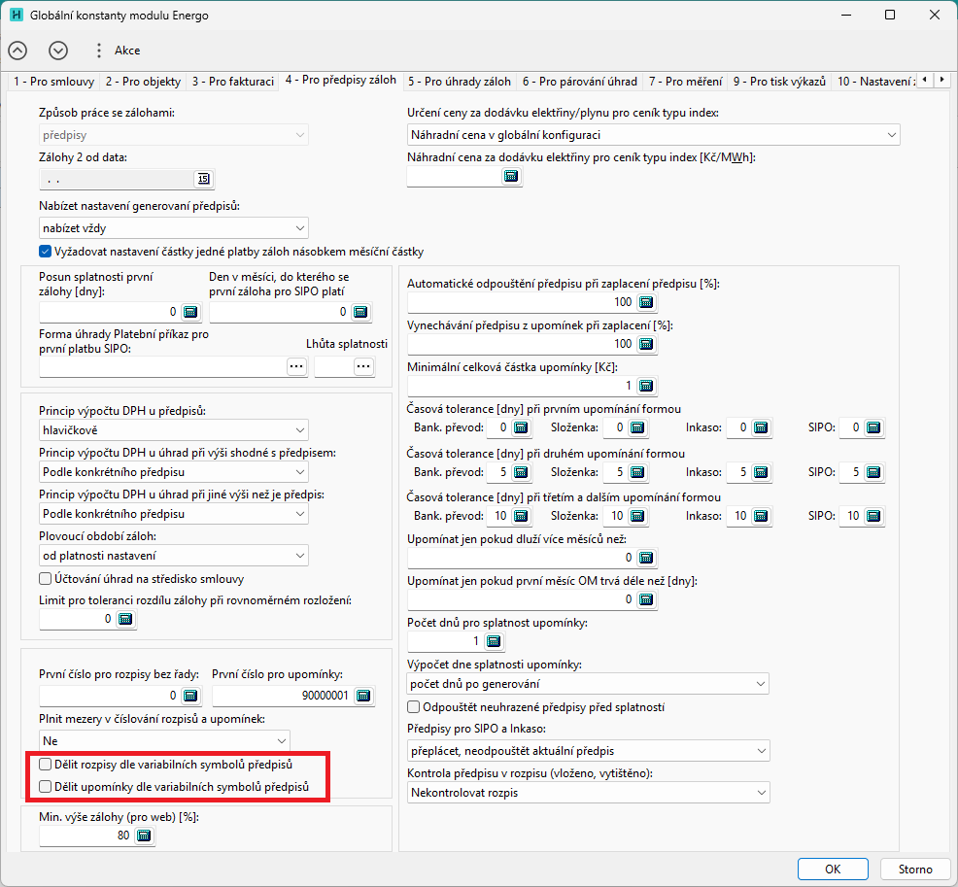The image size is (958, 887).
Task: Open calculator for second reminder SIPO tolerance
Action: click(873, 471)
